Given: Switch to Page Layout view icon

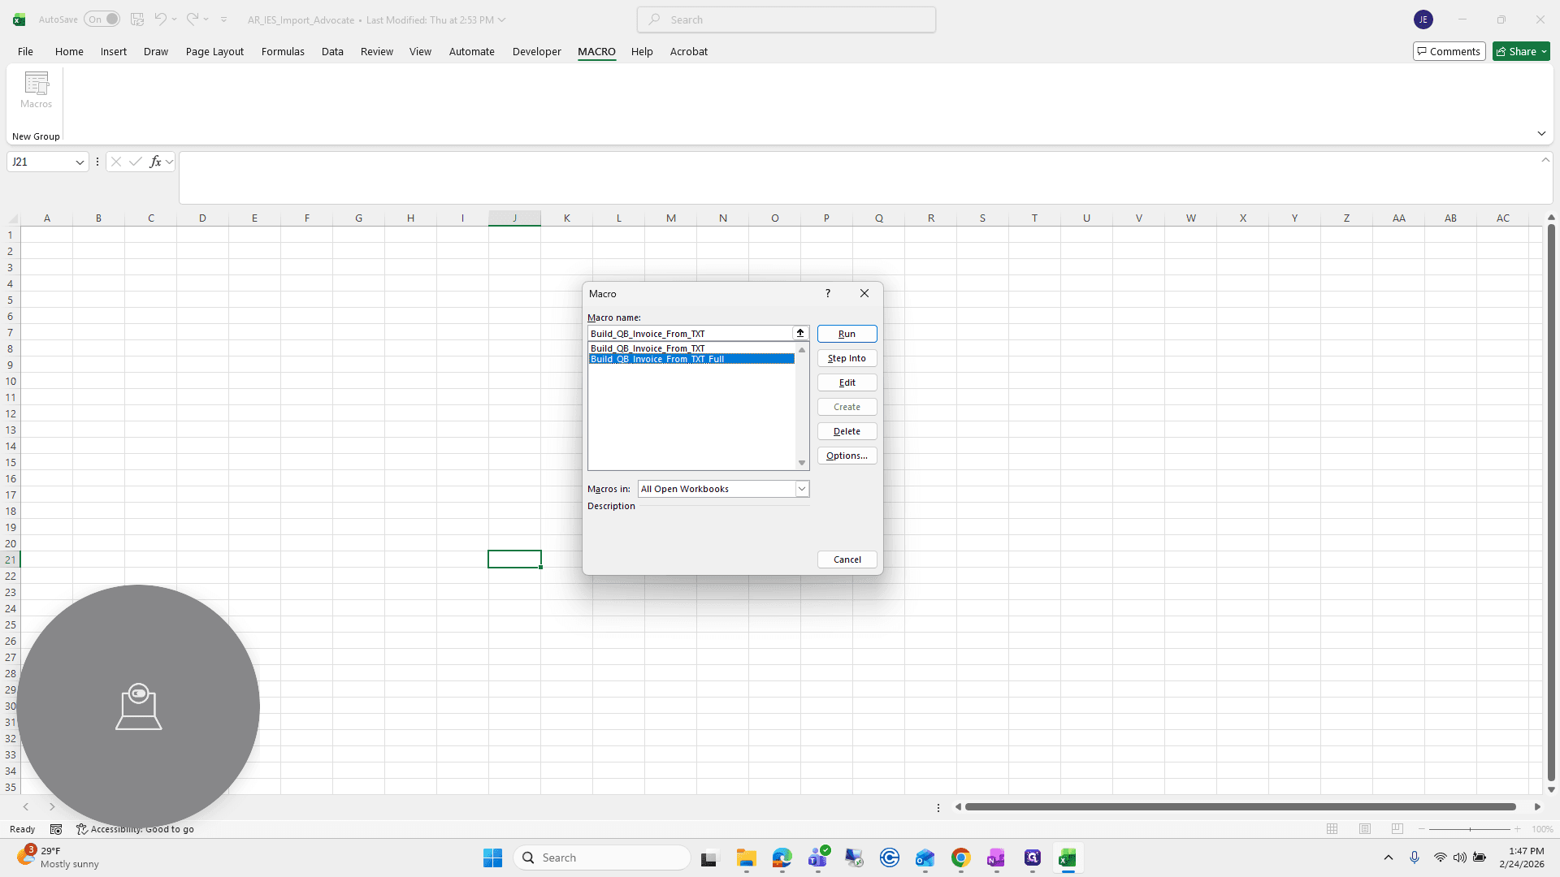Looking at the screenshot, I should tap(1365, 829).
